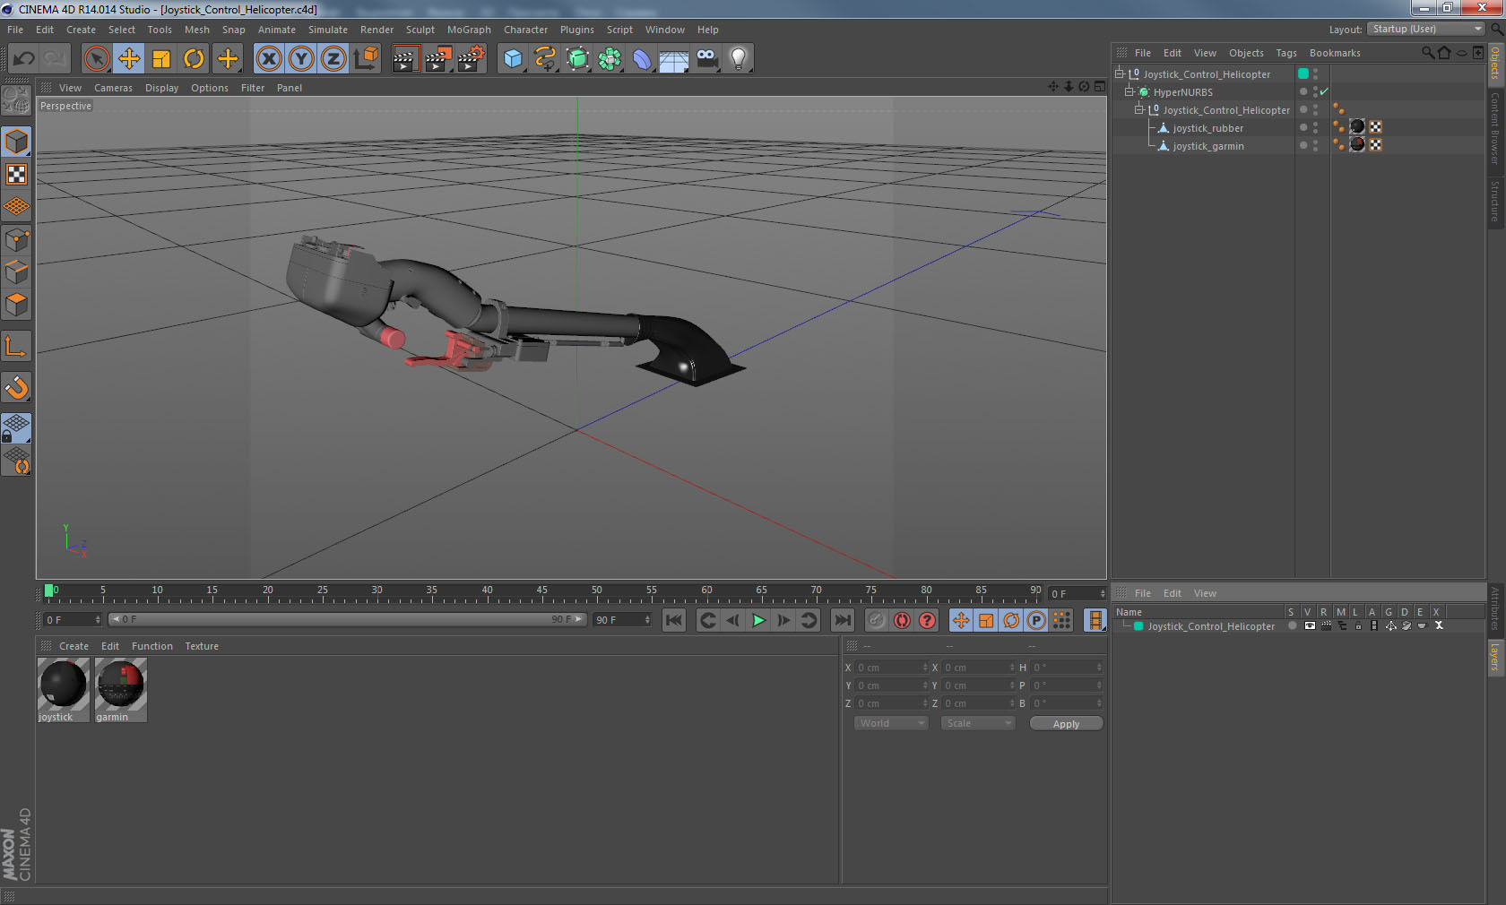Select the Live Selection tool
Viewport: 1506px width, 905px height.
coord(97,59)
